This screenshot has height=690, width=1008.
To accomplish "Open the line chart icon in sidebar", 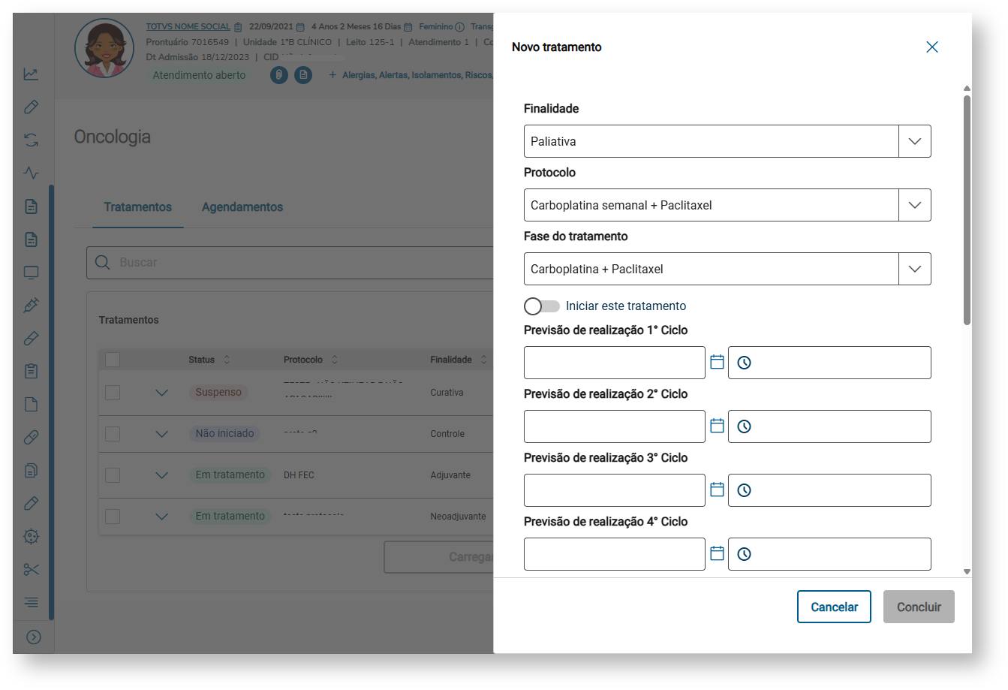I will (x=31, y=74).
